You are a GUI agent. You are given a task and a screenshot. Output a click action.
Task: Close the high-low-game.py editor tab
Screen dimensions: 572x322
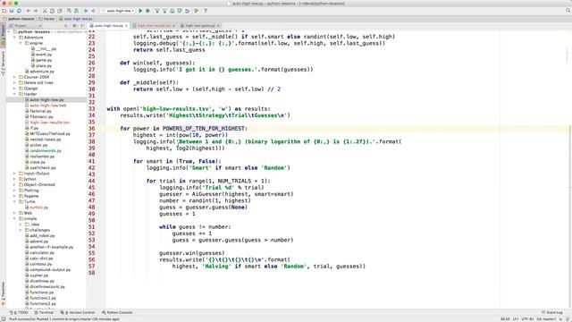coord(218,26)
